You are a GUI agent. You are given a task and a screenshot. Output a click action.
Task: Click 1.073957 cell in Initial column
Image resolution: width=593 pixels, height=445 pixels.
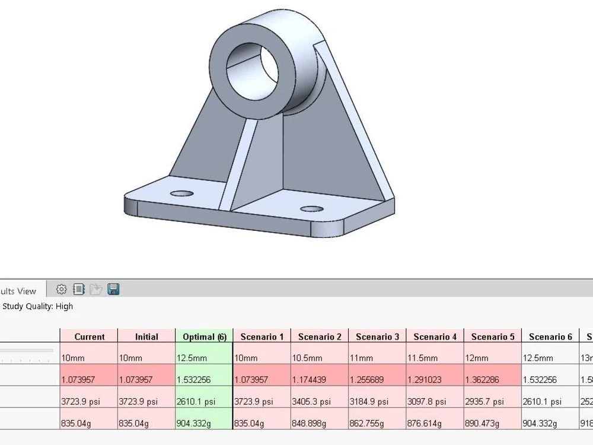tap(146, 376)
